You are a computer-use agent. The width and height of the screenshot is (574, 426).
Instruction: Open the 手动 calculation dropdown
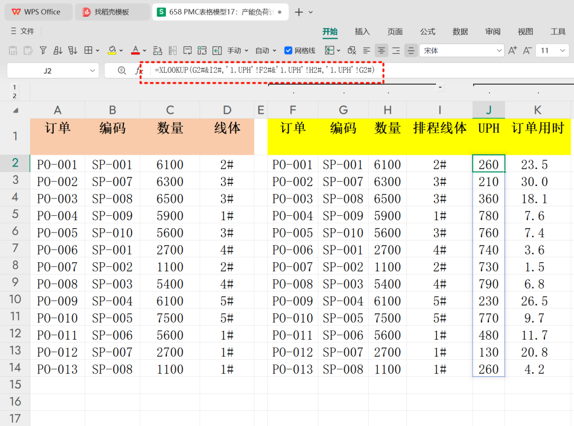pos(238,50)
